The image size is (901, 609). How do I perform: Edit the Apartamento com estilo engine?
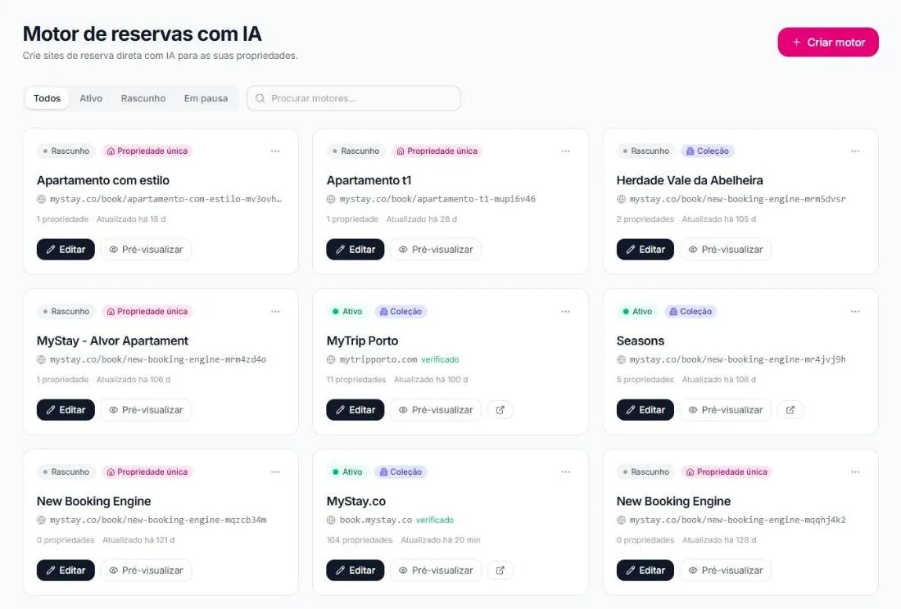click(66, 249)
